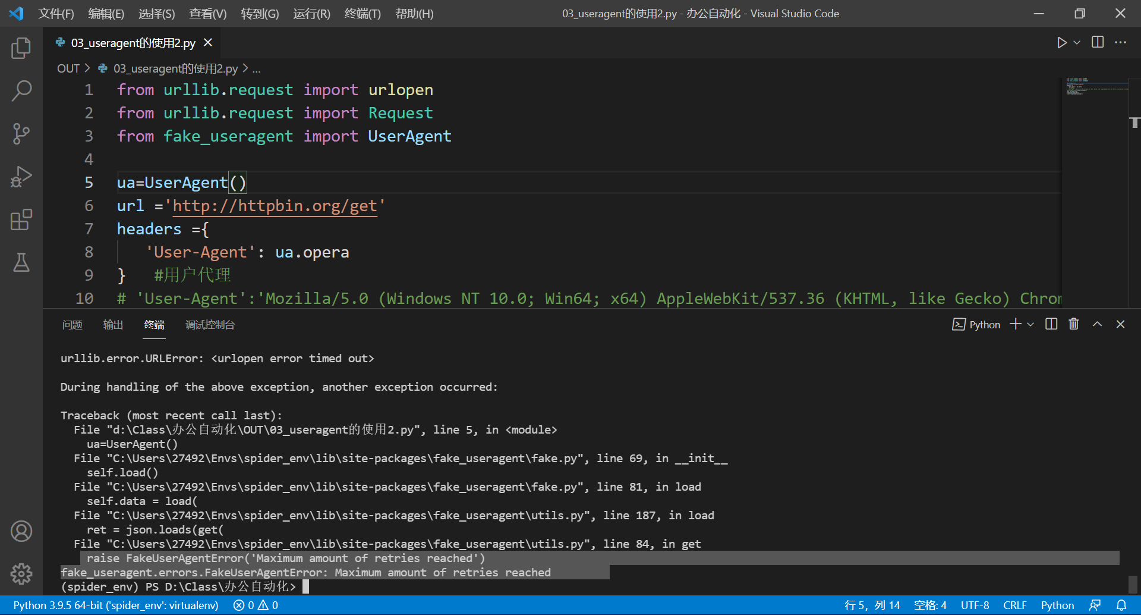Open the Testing flask view
This screenshot has height=615, width=1141.
pos(21,262)
